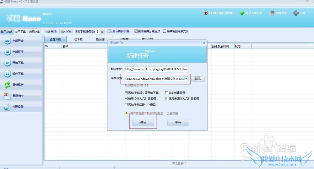Image resolution: width=314 pixels, height=169 pixels.
Task: Click the 脚本地址 URL input field
Action: 156,69
